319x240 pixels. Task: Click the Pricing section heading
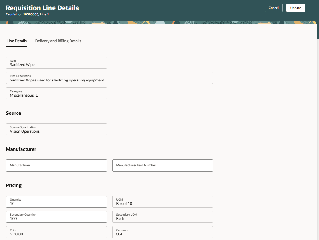coord(14,185)
